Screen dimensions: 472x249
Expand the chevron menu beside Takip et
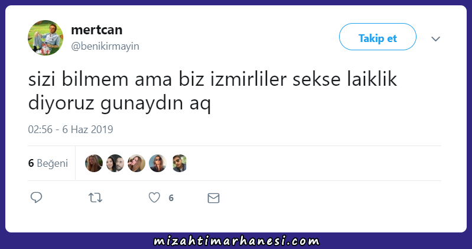(x=435, y=38)
